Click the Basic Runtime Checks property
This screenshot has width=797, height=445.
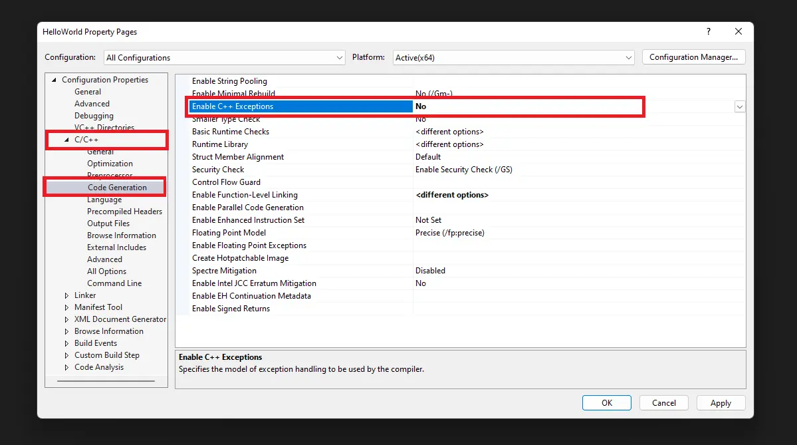point(230,132)
